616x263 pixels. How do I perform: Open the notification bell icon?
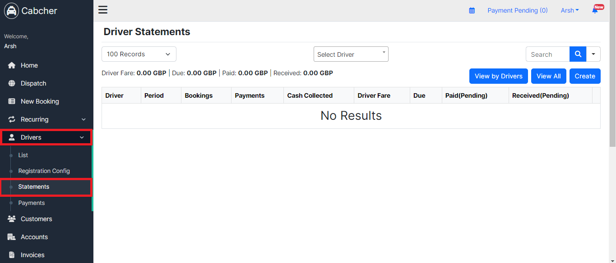click(595, 10)
